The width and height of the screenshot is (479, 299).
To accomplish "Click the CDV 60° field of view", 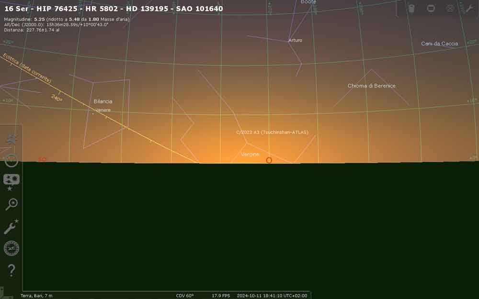I will (185, 296).
